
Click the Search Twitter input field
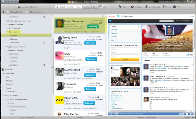tap(68, 7)
